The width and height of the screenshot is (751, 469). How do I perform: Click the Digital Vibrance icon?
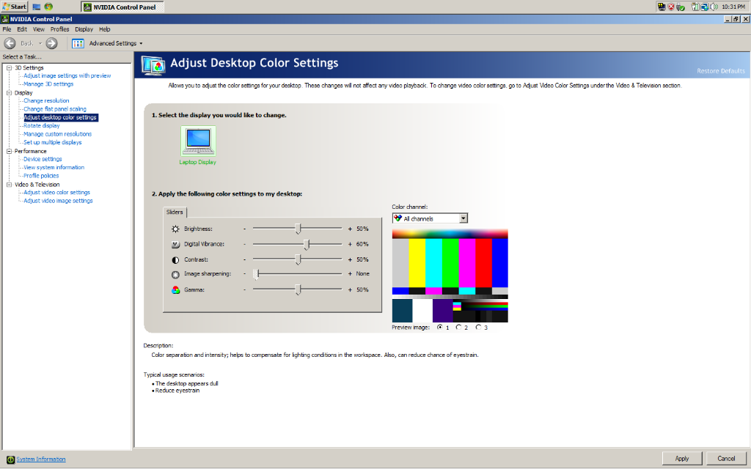pyautogui.click(x=175, y=244)
